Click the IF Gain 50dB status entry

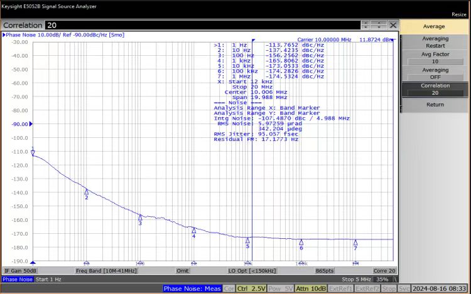pos(20,271)
